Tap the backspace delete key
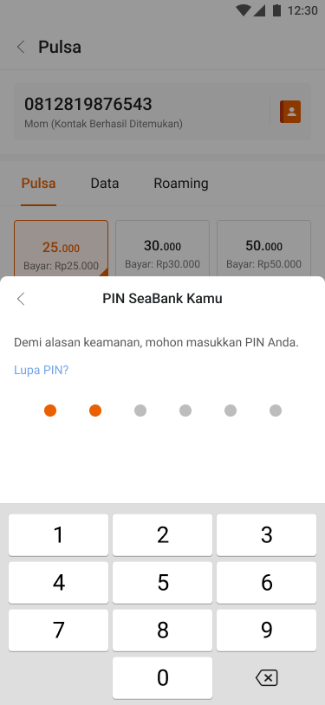 (x=266, y=677)
